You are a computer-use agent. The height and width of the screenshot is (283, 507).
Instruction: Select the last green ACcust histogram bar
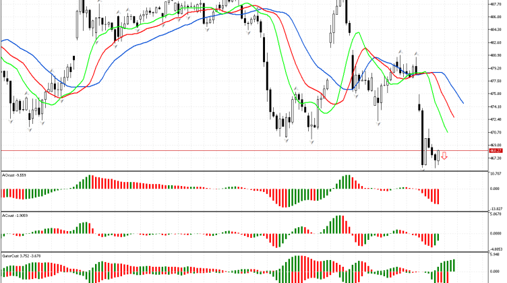pyautogui.click(x=438, y=238)
